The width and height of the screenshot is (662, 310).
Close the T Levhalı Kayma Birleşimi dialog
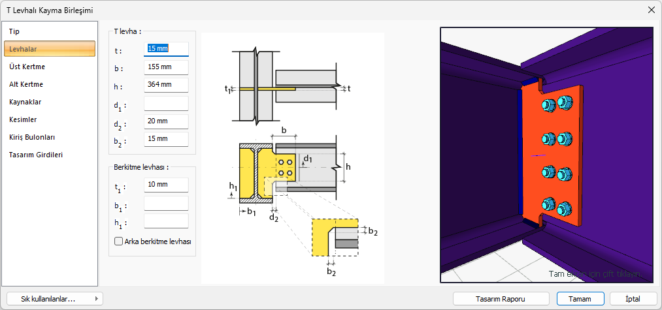tap(651, 10)
